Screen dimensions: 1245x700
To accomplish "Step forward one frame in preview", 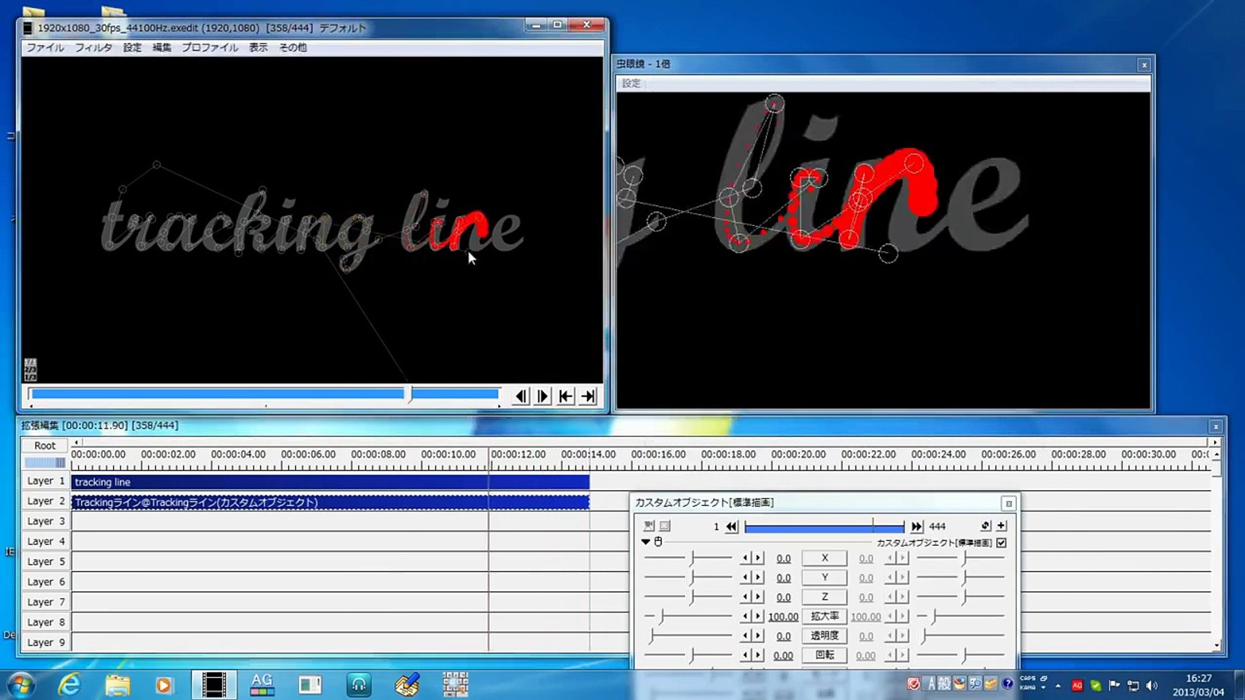I will 543,396.
